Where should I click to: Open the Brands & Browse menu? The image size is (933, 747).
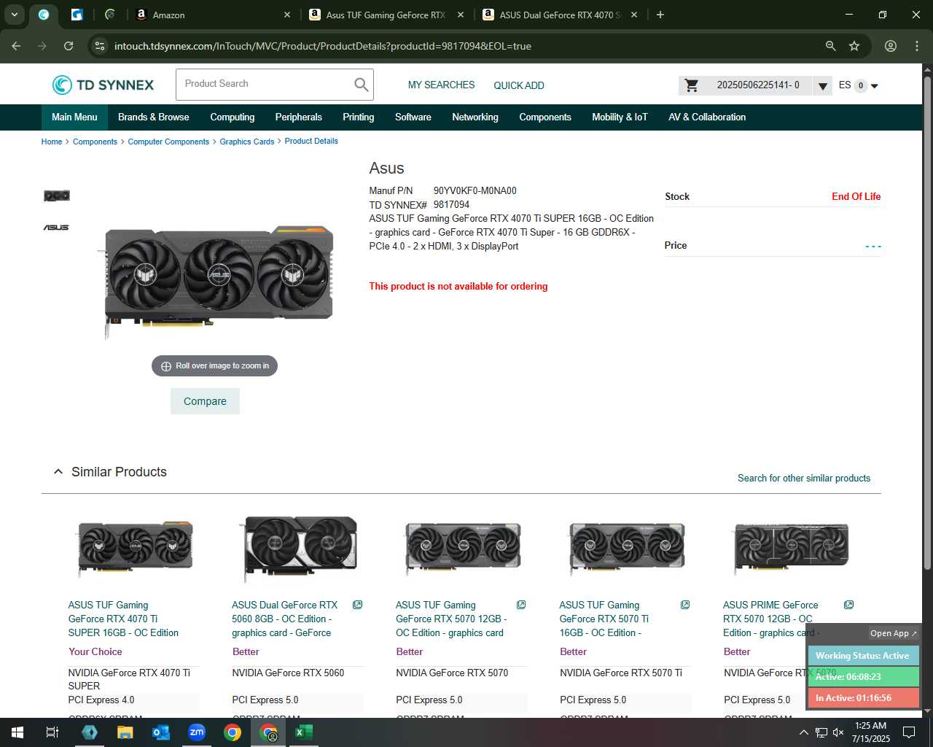pos(153,117)
